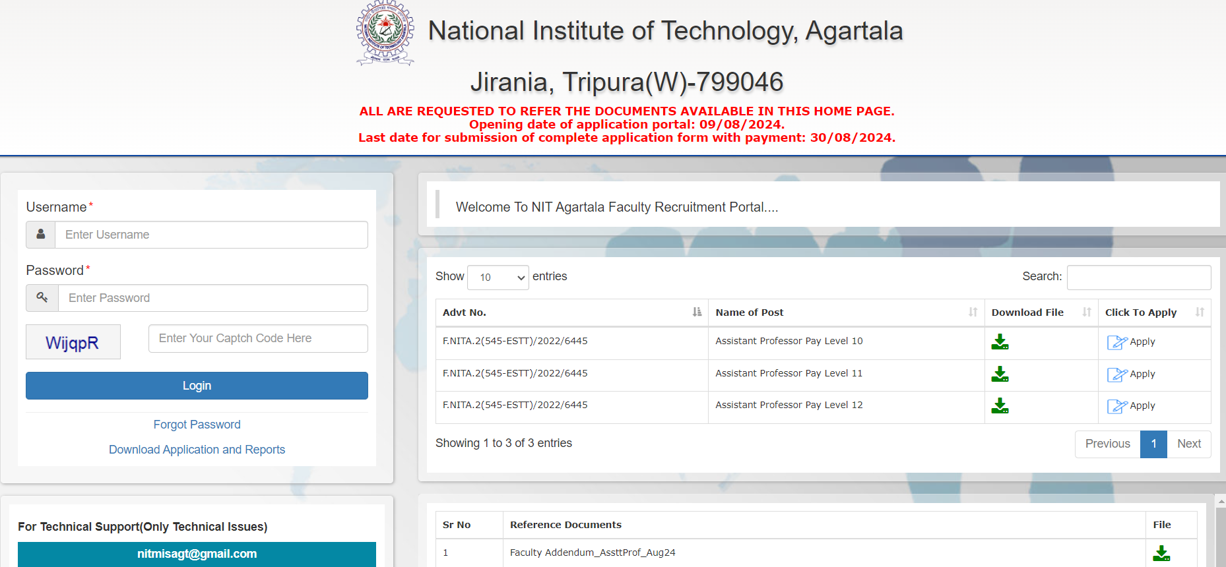
Task: Open the Show entries count dropdown
Action: [498, 278]
